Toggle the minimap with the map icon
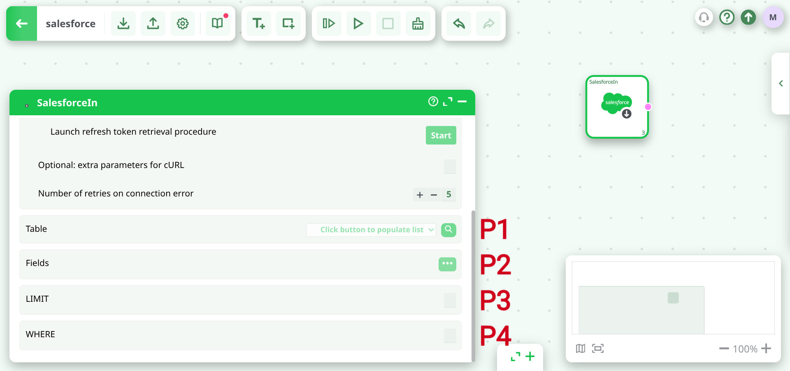This screenshot has height=371, width=790. 581,349
